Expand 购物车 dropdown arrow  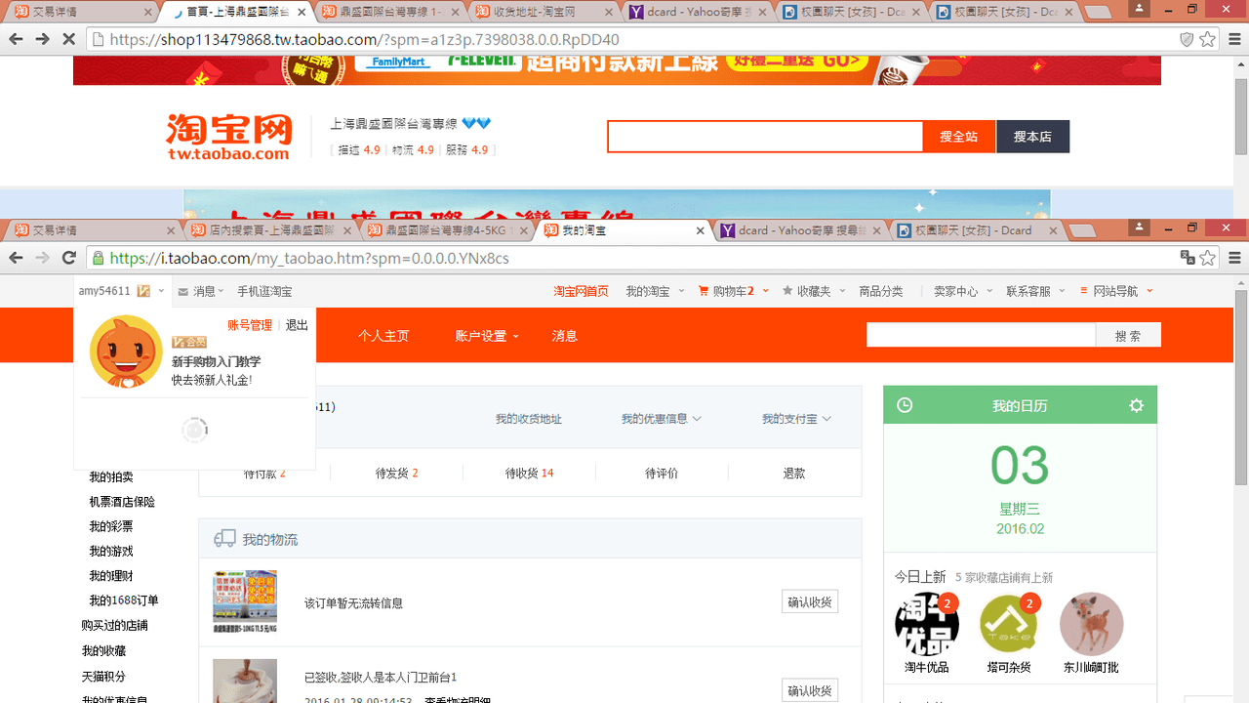(x=766, y=291)
